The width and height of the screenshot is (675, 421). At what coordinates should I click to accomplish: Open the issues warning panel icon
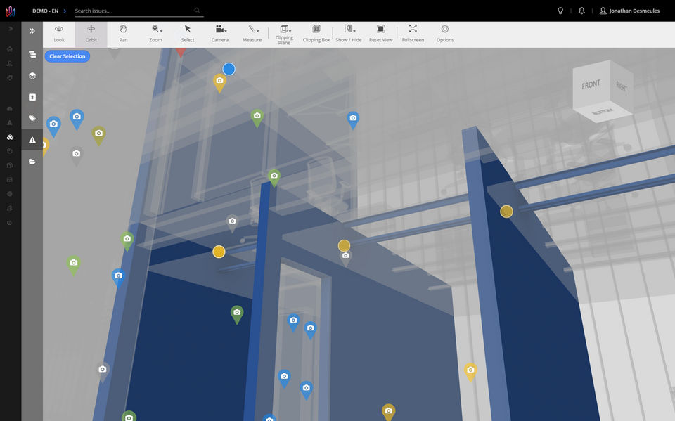pyautogui.click(x=32, y=140)
